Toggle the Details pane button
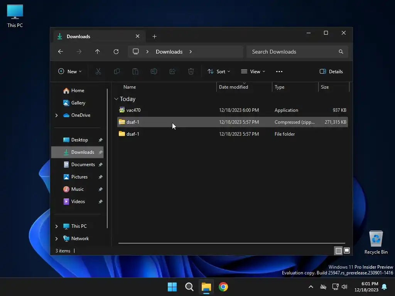Screen dimensions: 395x296 (331, 71)
